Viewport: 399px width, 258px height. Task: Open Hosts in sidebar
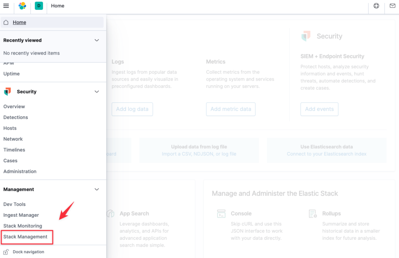click(x=10, y=128)
